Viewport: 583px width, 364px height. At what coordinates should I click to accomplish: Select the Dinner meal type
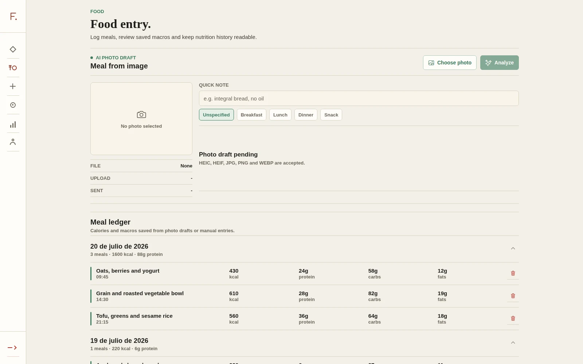click(306, 115)
